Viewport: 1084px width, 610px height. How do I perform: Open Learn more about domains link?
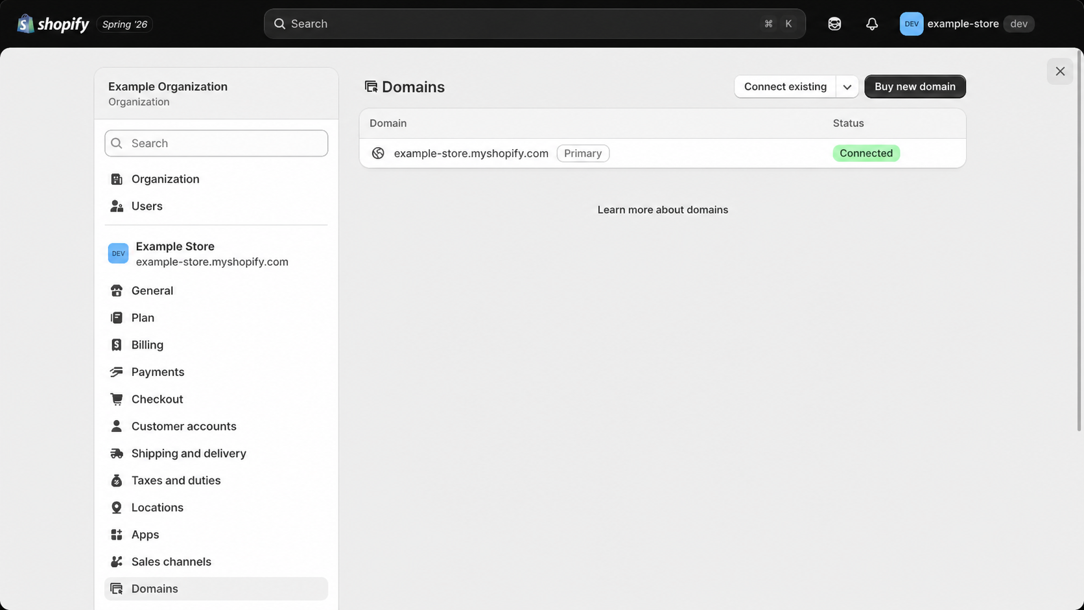click(x=663, y=209)
